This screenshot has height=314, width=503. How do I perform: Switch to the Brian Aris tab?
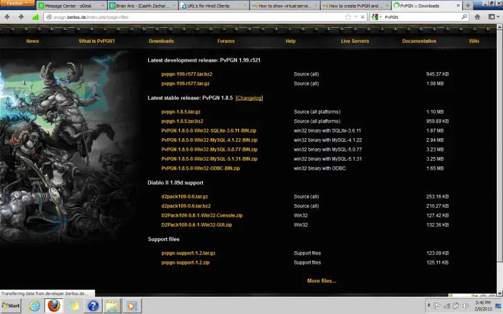click(x=143, y=6)
